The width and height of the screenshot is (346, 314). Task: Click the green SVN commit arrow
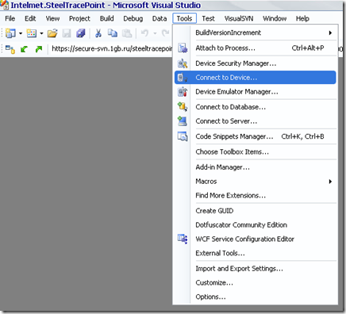click(39, 49)
